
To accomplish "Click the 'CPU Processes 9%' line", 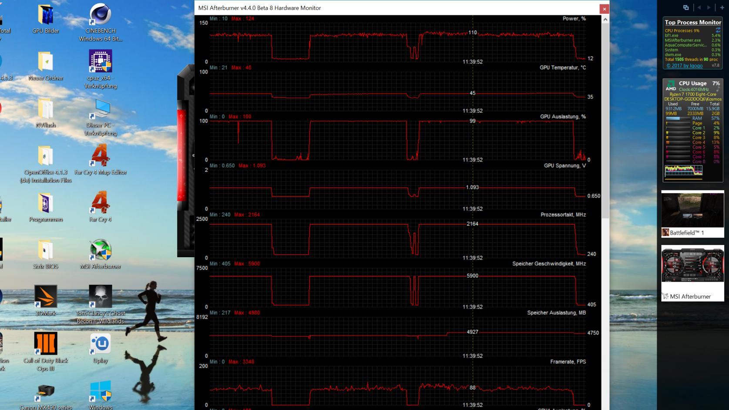I will [682, 31].
